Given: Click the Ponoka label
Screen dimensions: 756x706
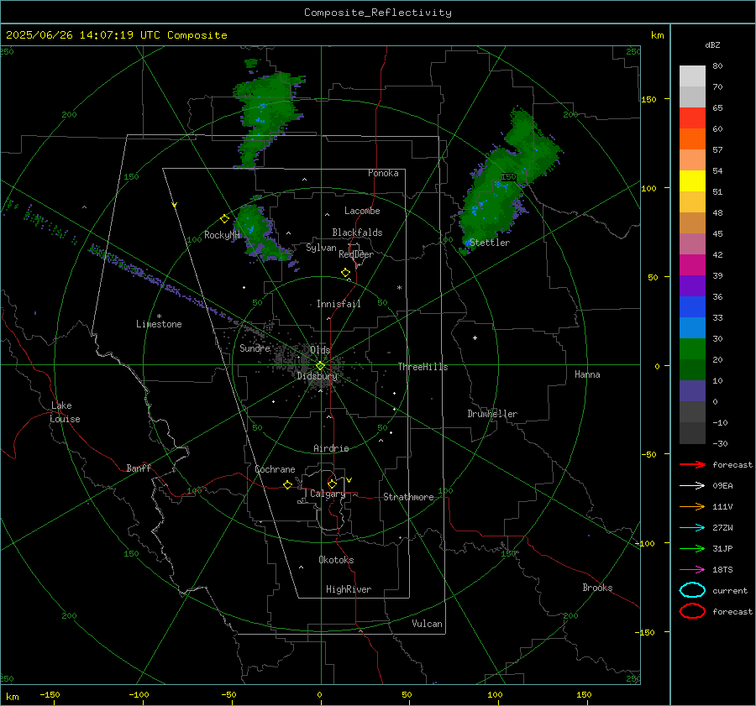Looking at the screenshot, I should point(383,173).
